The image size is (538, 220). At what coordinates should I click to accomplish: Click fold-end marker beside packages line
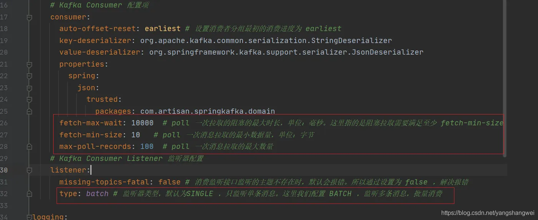(x=30, y=111)
